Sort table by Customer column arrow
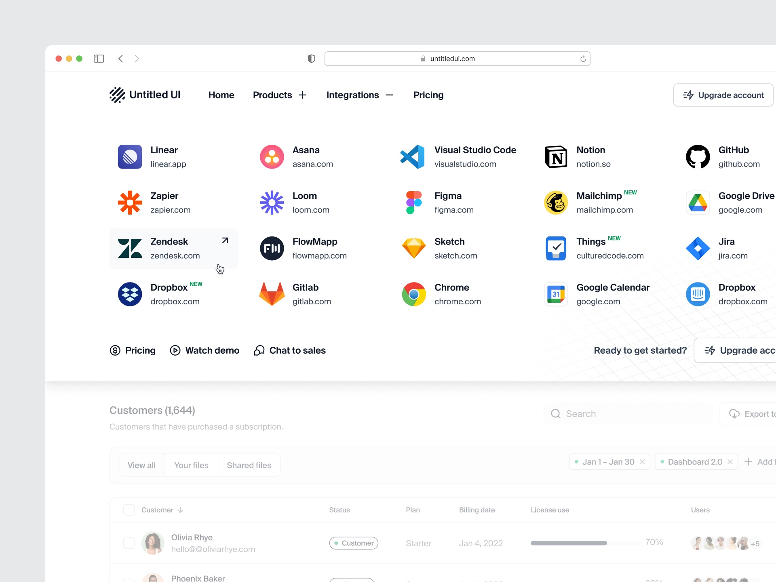 181,510
